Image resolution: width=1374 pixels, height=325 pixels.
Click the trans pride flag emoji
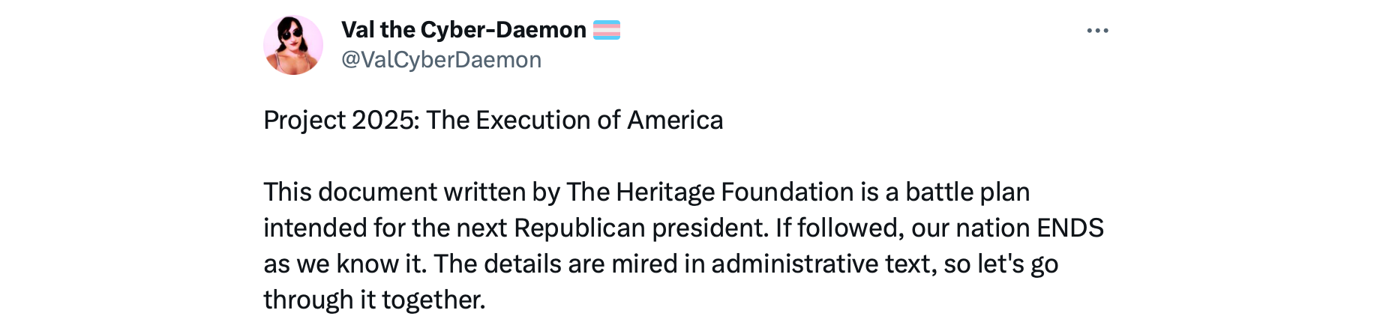point(607,30)
